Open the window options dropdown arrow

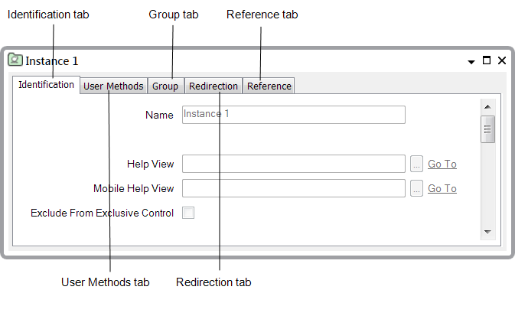(x=471, y=61)
